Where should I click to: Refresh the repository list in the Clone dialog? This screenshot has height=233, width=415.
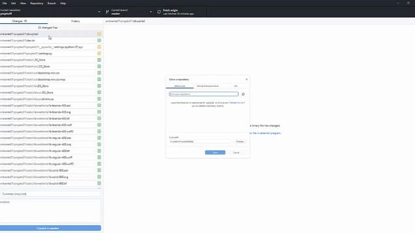[x=243, y=94]
